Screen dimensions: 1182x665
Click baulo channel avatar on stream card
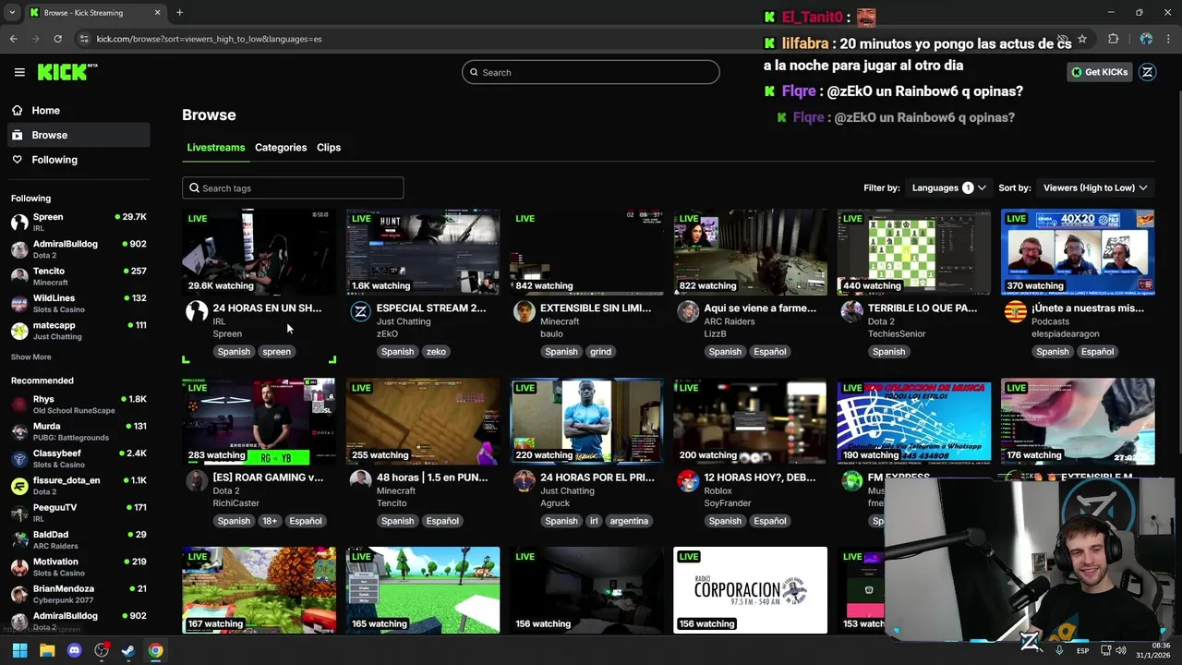pos(525,311)
